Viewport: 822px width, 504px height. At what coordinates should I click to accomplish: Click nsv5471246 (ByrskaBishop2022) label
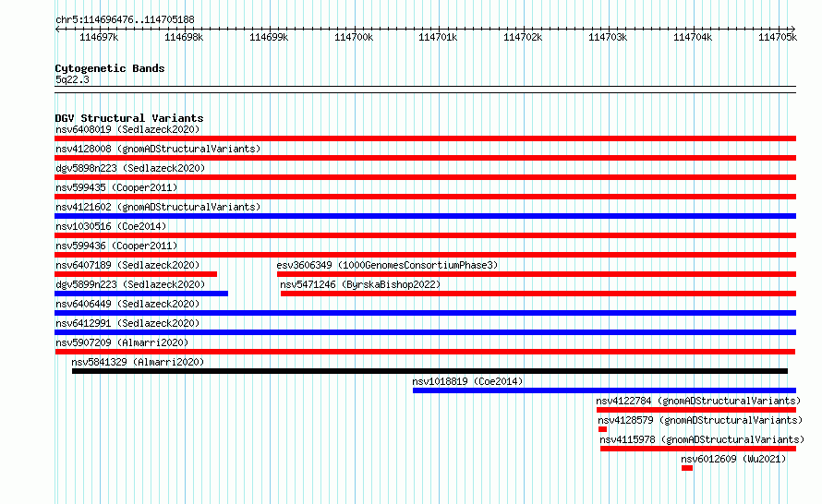tap(360, 284)
